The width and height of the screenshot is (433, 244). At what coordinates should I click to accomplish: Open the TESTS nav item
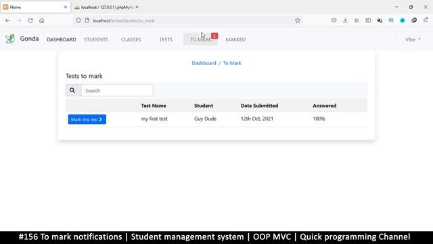point(166,39)
